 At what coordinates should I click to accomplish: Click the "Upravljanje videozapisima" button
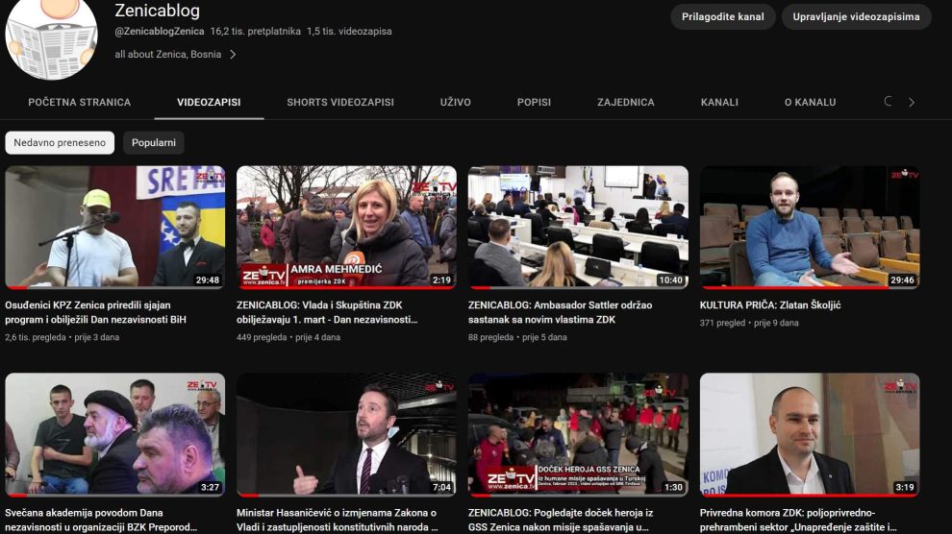[x=856, y=17]
